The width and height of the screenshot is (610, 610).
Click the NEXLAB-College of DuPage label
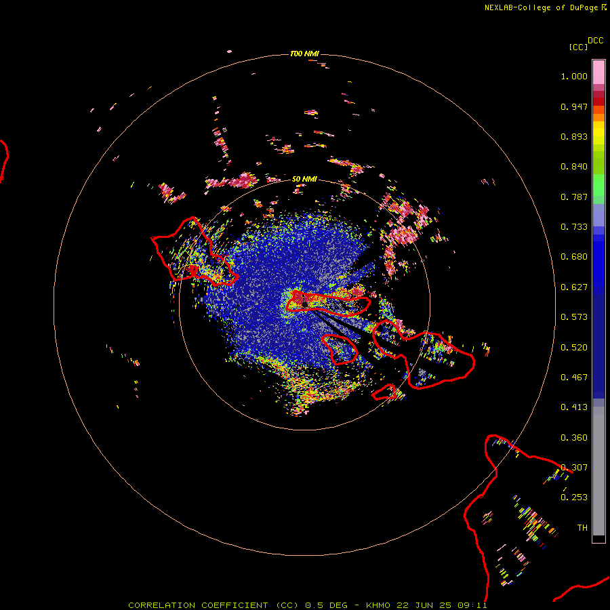(541, 7)
